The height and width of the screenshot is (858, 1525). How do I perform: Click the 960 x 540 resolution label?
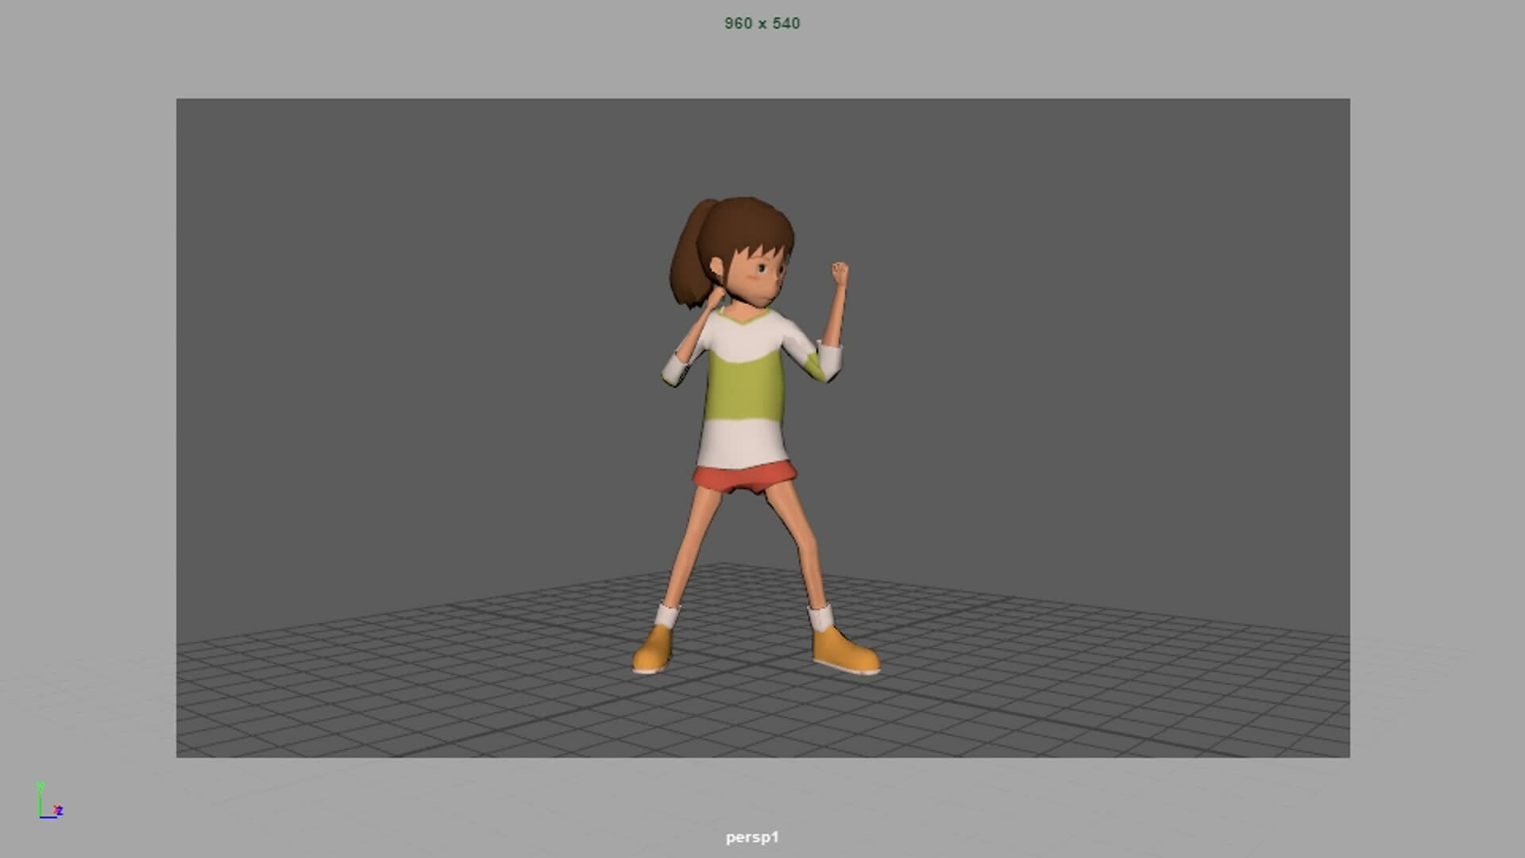click(x=762, y=23)
